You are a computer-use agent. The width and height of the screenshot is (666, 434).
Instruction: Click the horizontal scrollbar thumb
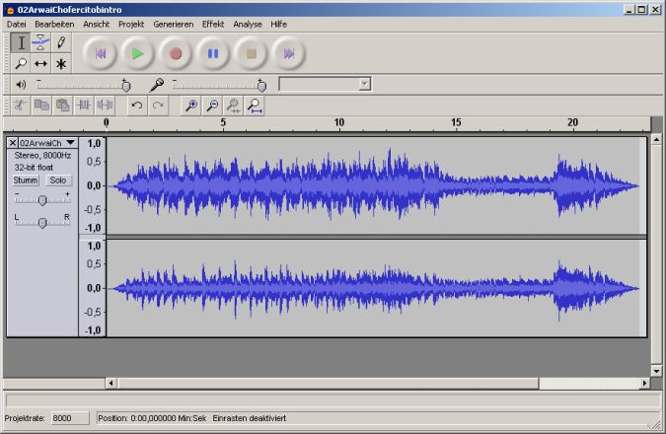coord(329,383)
